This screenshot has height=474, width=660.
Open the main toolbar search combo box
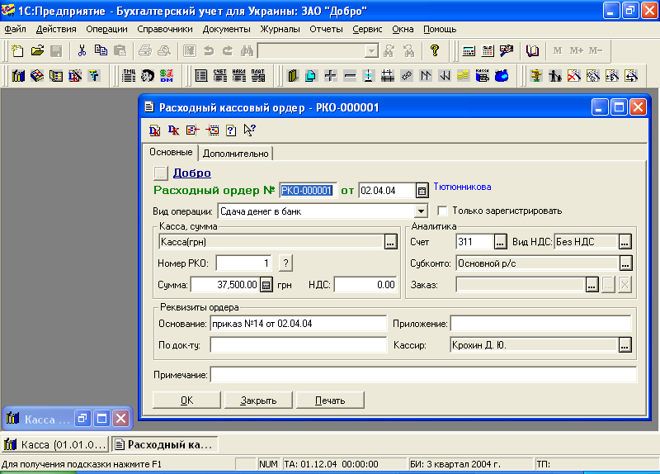point(370,51)
